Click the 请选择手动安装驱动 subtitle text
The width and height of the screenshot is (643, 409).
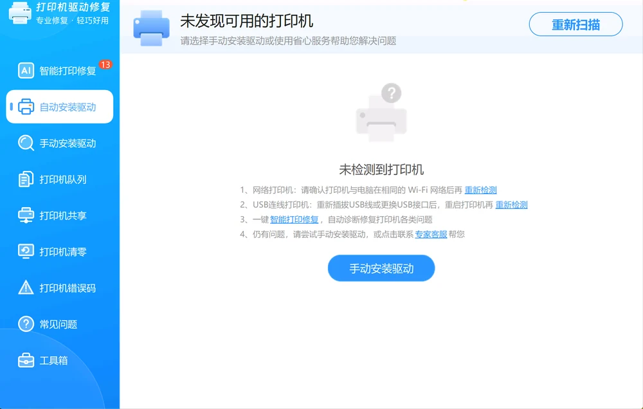(288, 41)
